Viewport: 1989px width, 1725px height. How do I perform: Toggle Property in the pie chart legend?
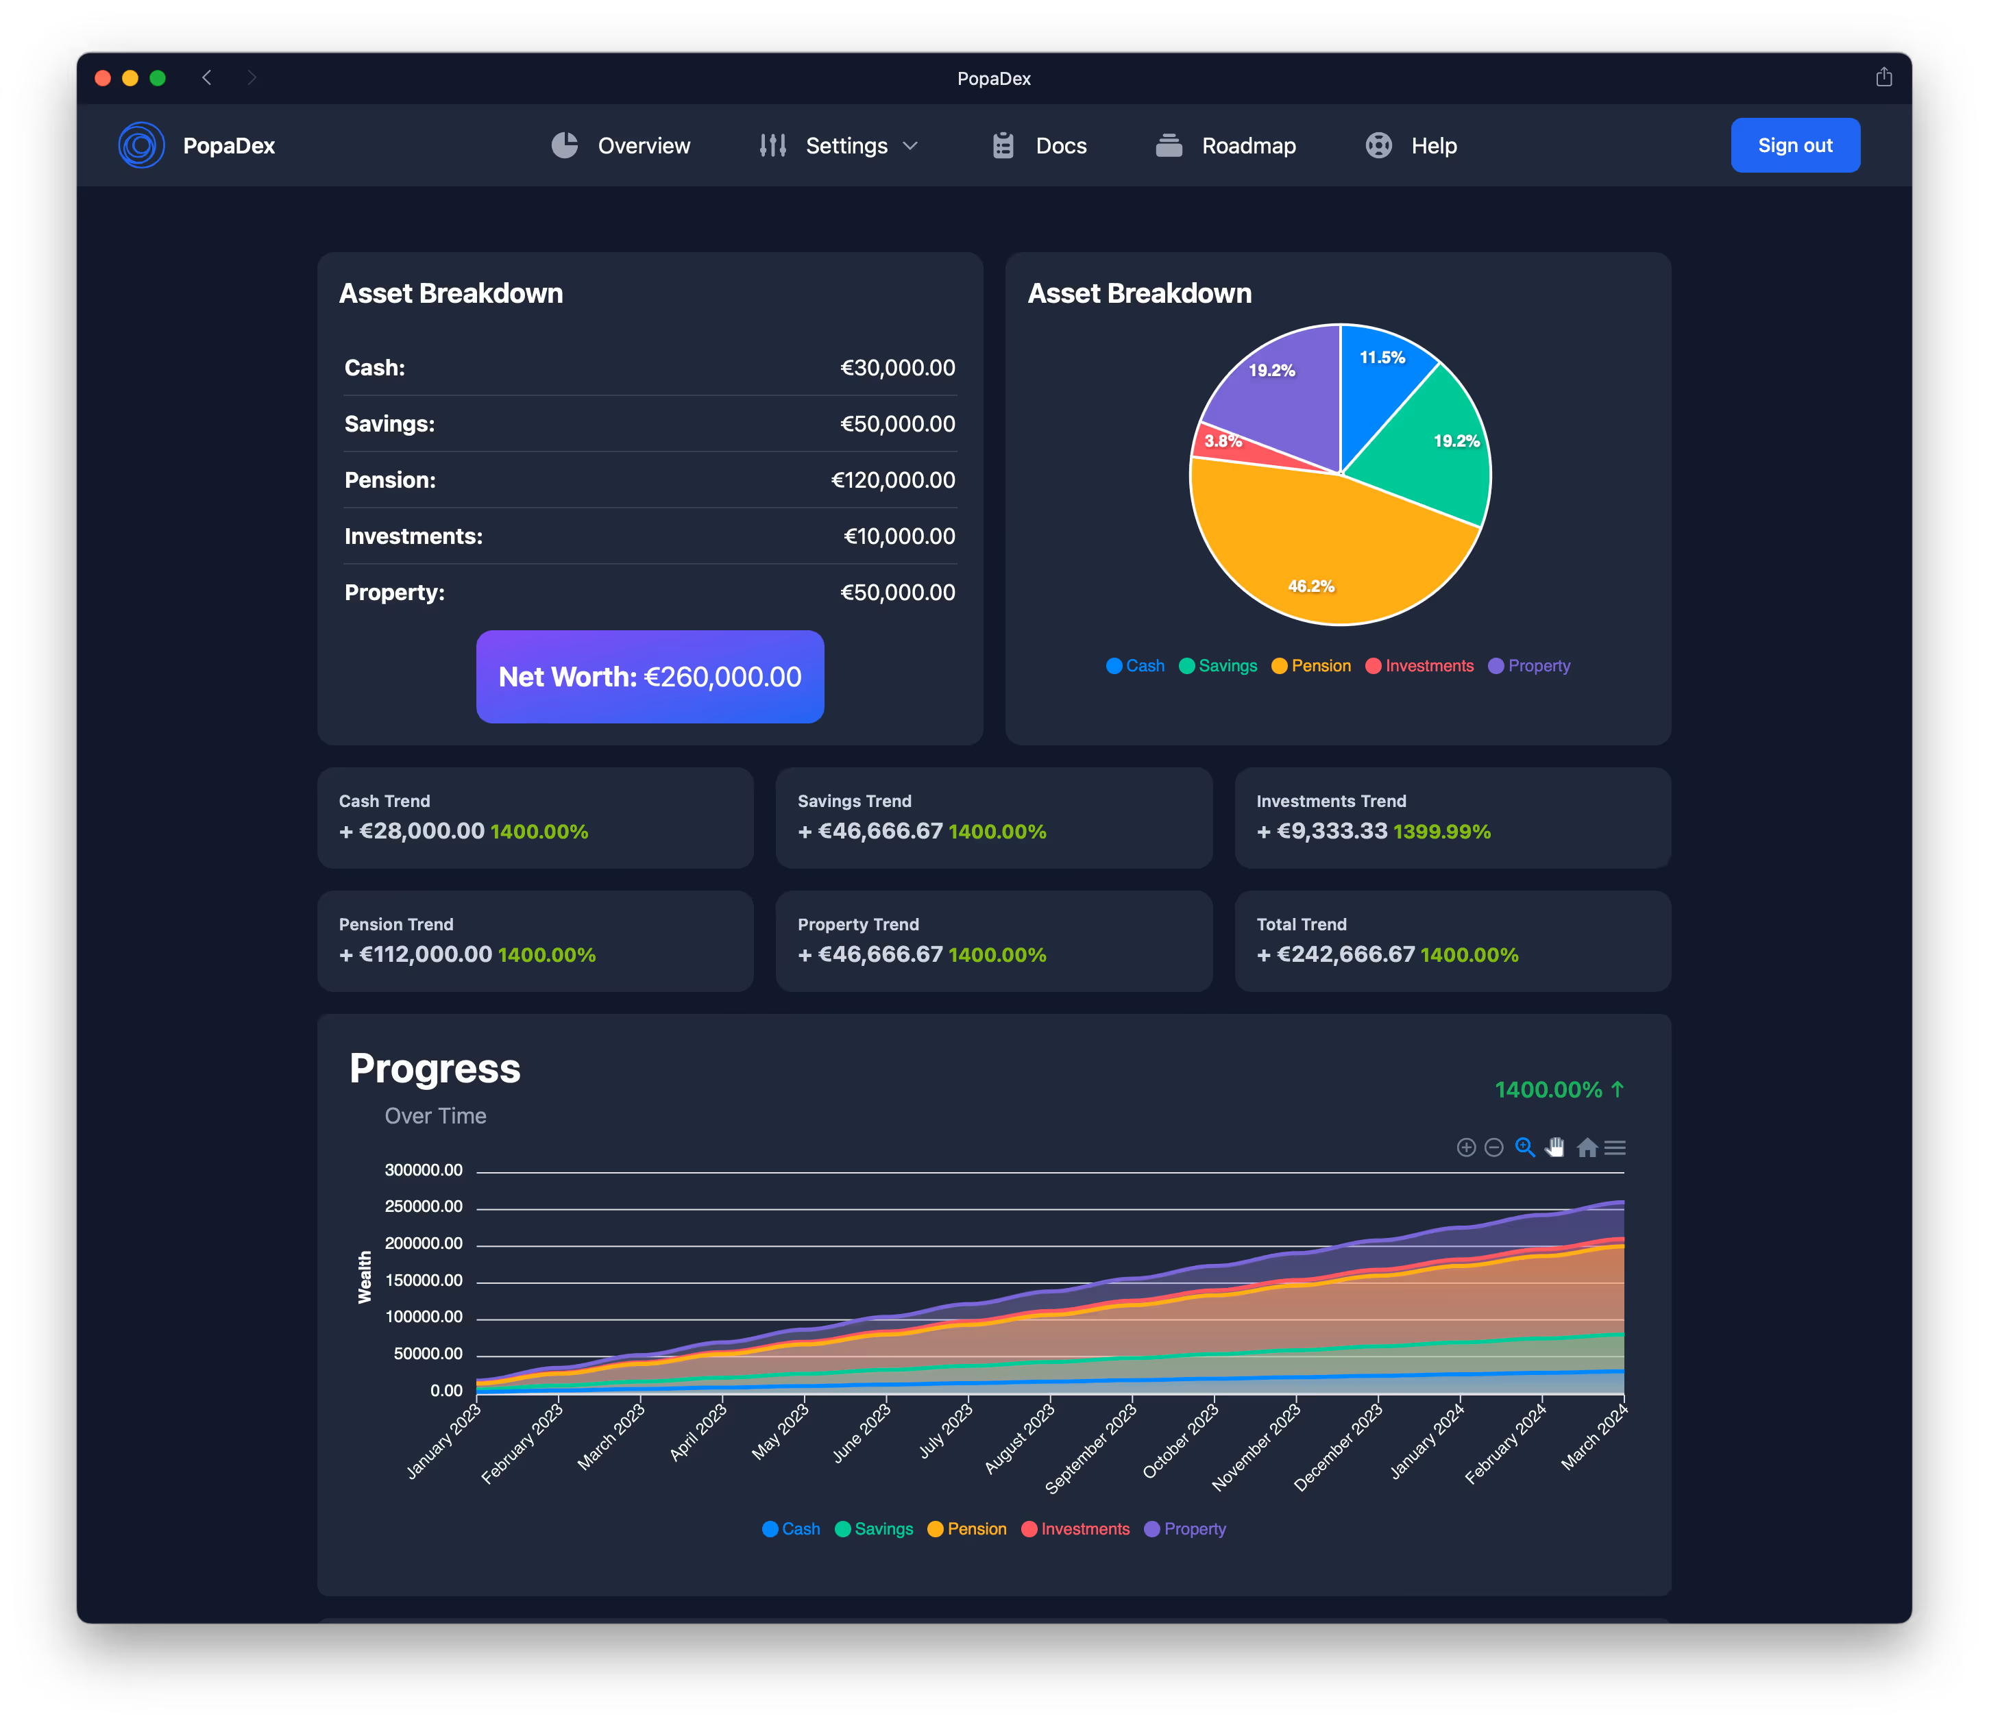tap(1528, 665)
